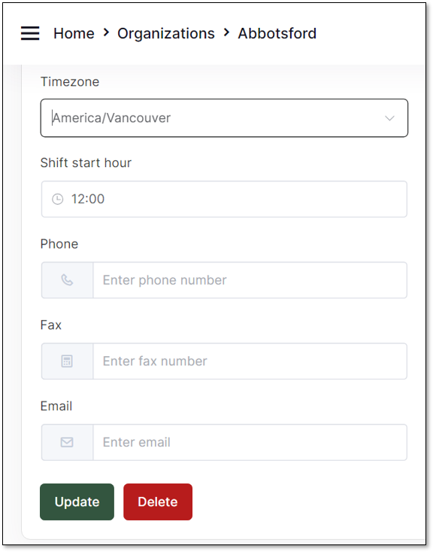Focus the Enter email field
The height and width of the screenshot is (552, 433).
(250, 442)
